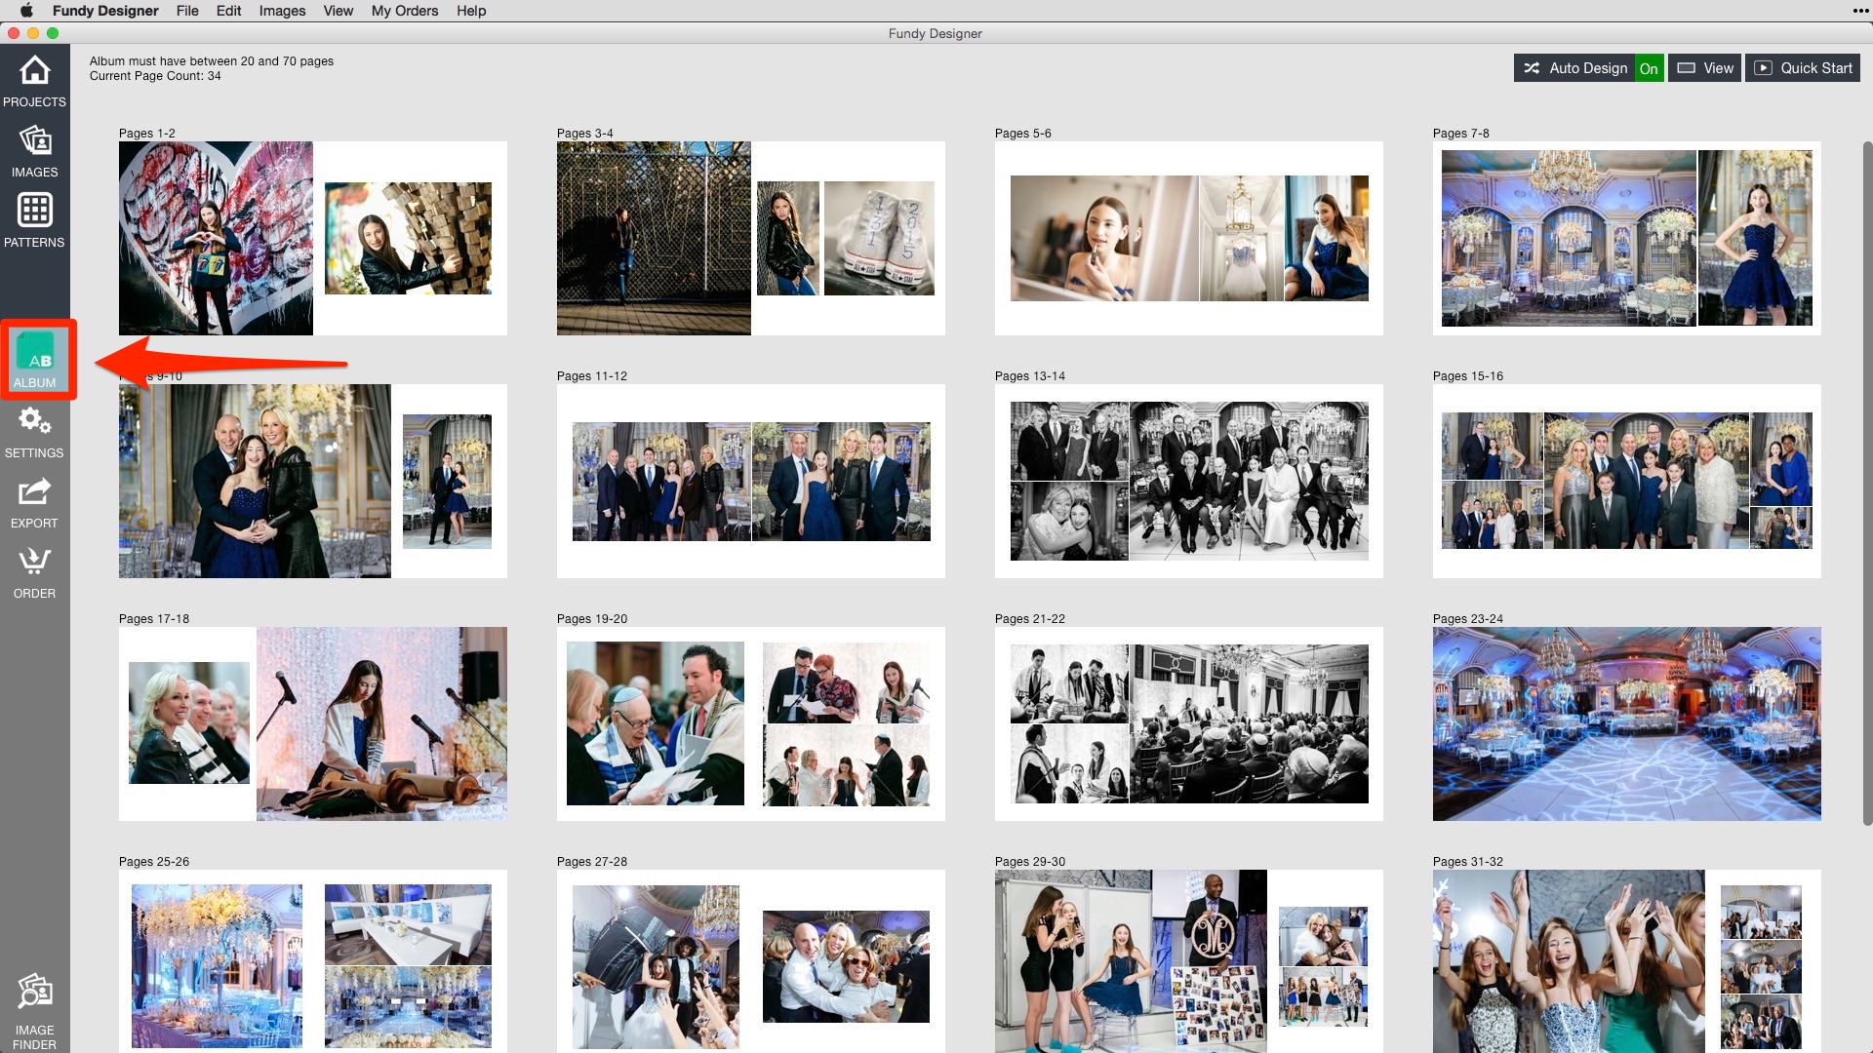Select the highlighted Album icon
1873x1053 pixels.
34,361
